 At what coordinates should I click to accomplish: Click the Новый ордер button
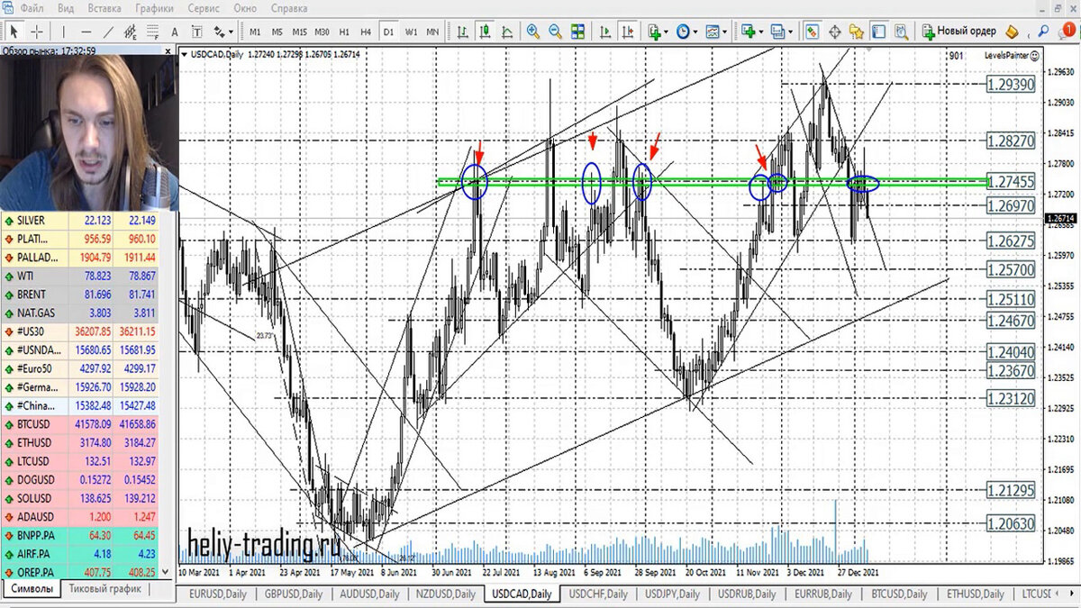point(958,32)
